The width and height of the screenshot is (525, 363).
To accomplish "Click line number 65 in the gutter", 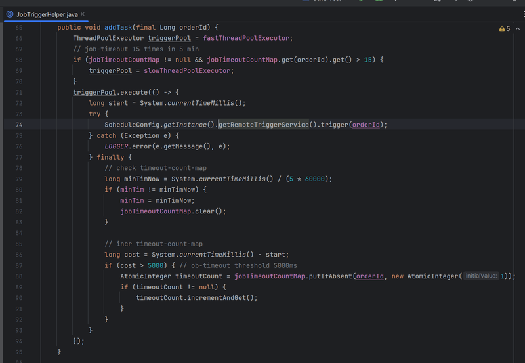I will point(19,28).
